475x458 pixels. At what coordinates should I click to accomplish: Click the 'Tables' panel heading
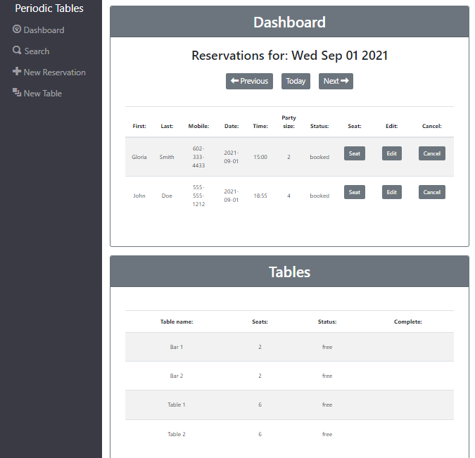[290, 272]
